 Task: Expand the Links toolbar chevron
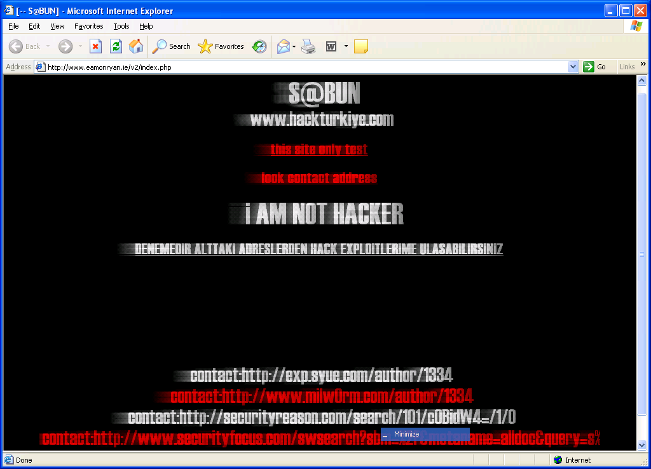pyautogui.click(x=643, y=64)
